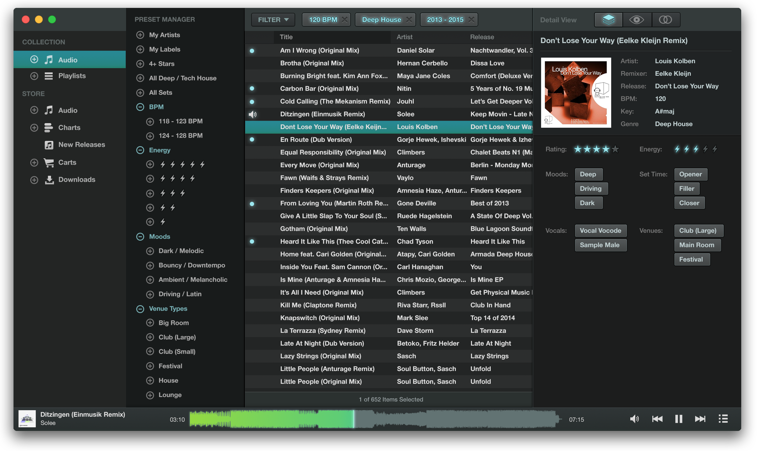Collapse the BPM preset group
This screenshot has height=451, width=757.
click(x=140, y=107)
